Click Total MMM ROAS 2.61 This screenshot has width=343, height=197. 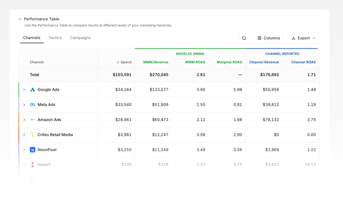click(x=201, y=75)
